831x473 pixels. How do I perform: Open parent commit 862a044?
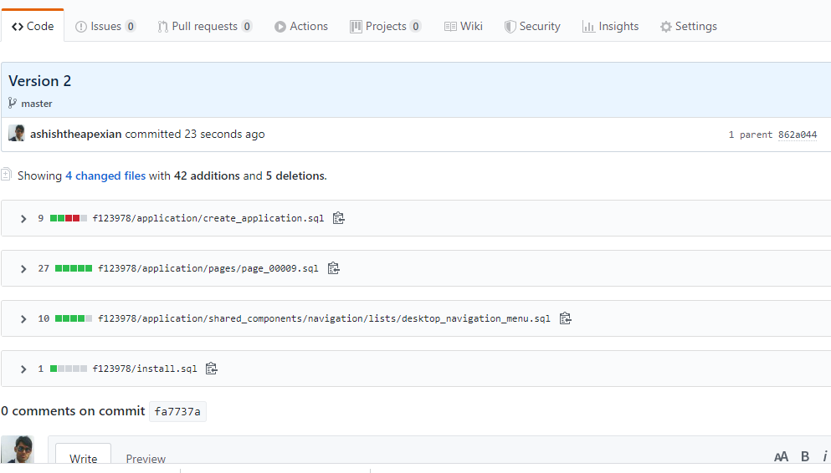click(797, 135)
